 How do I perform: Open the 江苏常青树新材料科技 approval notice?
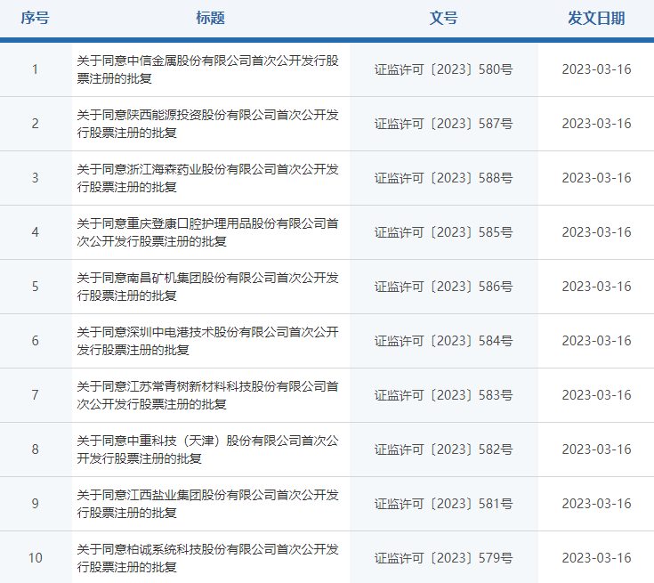tap(207, 395)
